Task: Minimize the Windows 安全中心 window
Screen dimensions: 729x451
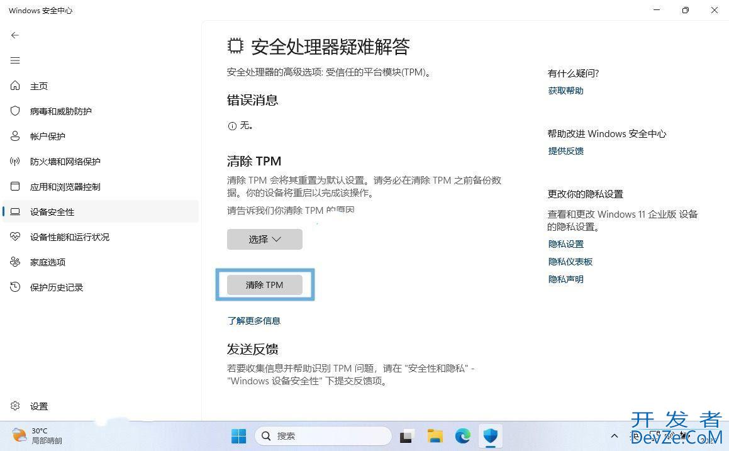Action: (657, 10)
